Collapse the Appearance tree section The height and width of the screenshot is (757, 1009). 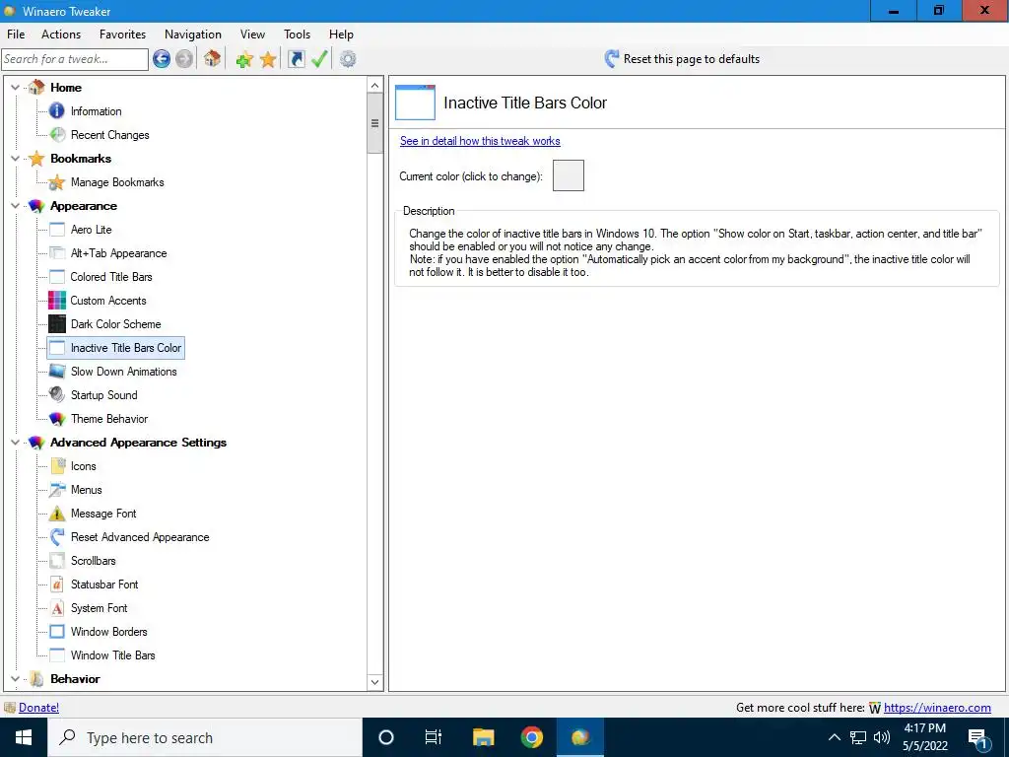pos(16,205)
